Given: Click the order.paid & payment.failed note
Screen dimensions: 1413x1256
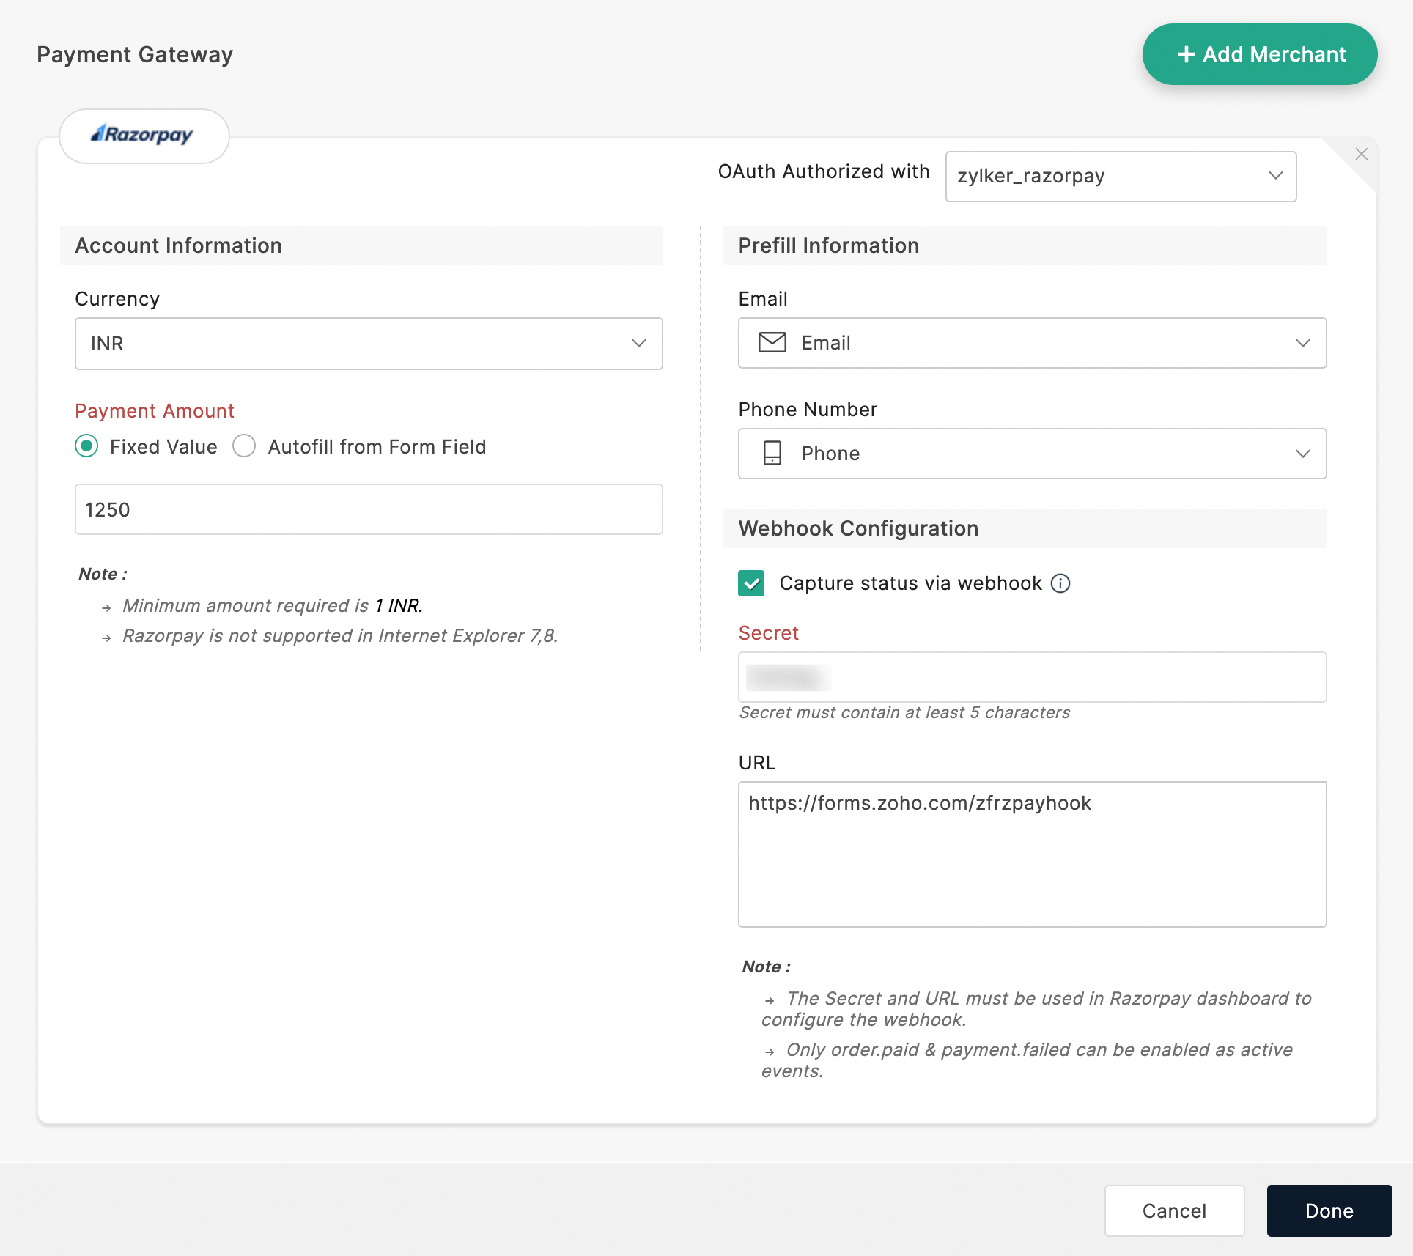Looking at the screenshot, I should (1027, 1060).
